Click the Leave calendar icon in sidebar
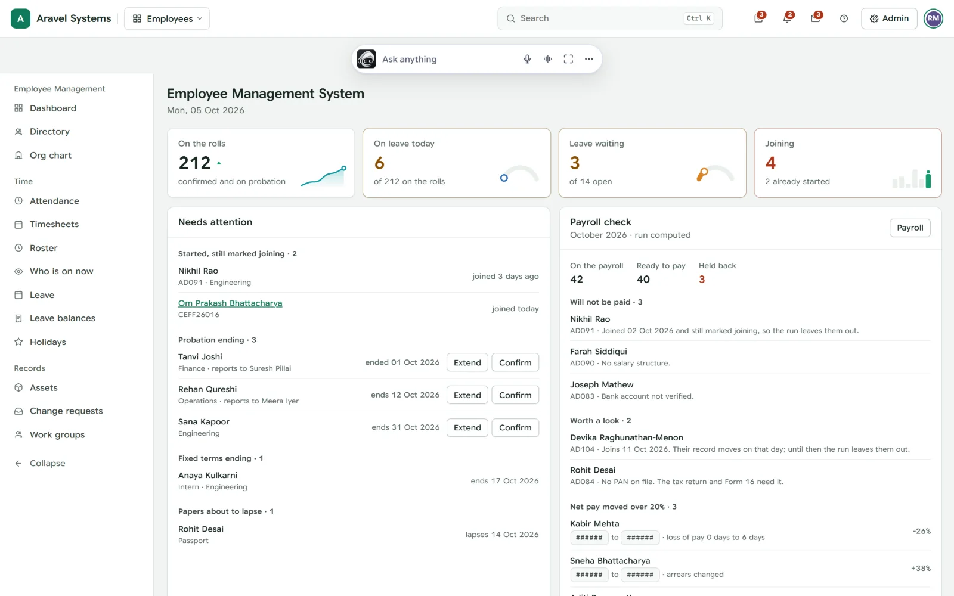The height and width of the screenshot is (596, 954). point(18,295)
